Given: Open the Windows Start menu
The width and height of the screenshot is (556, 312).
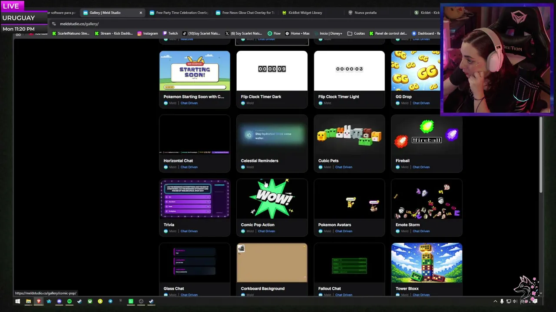Looking at the screenshot, I should (x=17, y=301).
